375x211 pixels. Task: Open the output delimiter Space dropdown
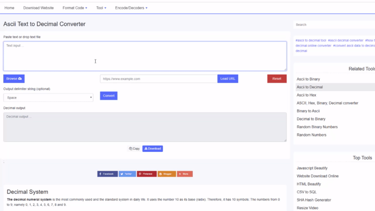(48, 98)
